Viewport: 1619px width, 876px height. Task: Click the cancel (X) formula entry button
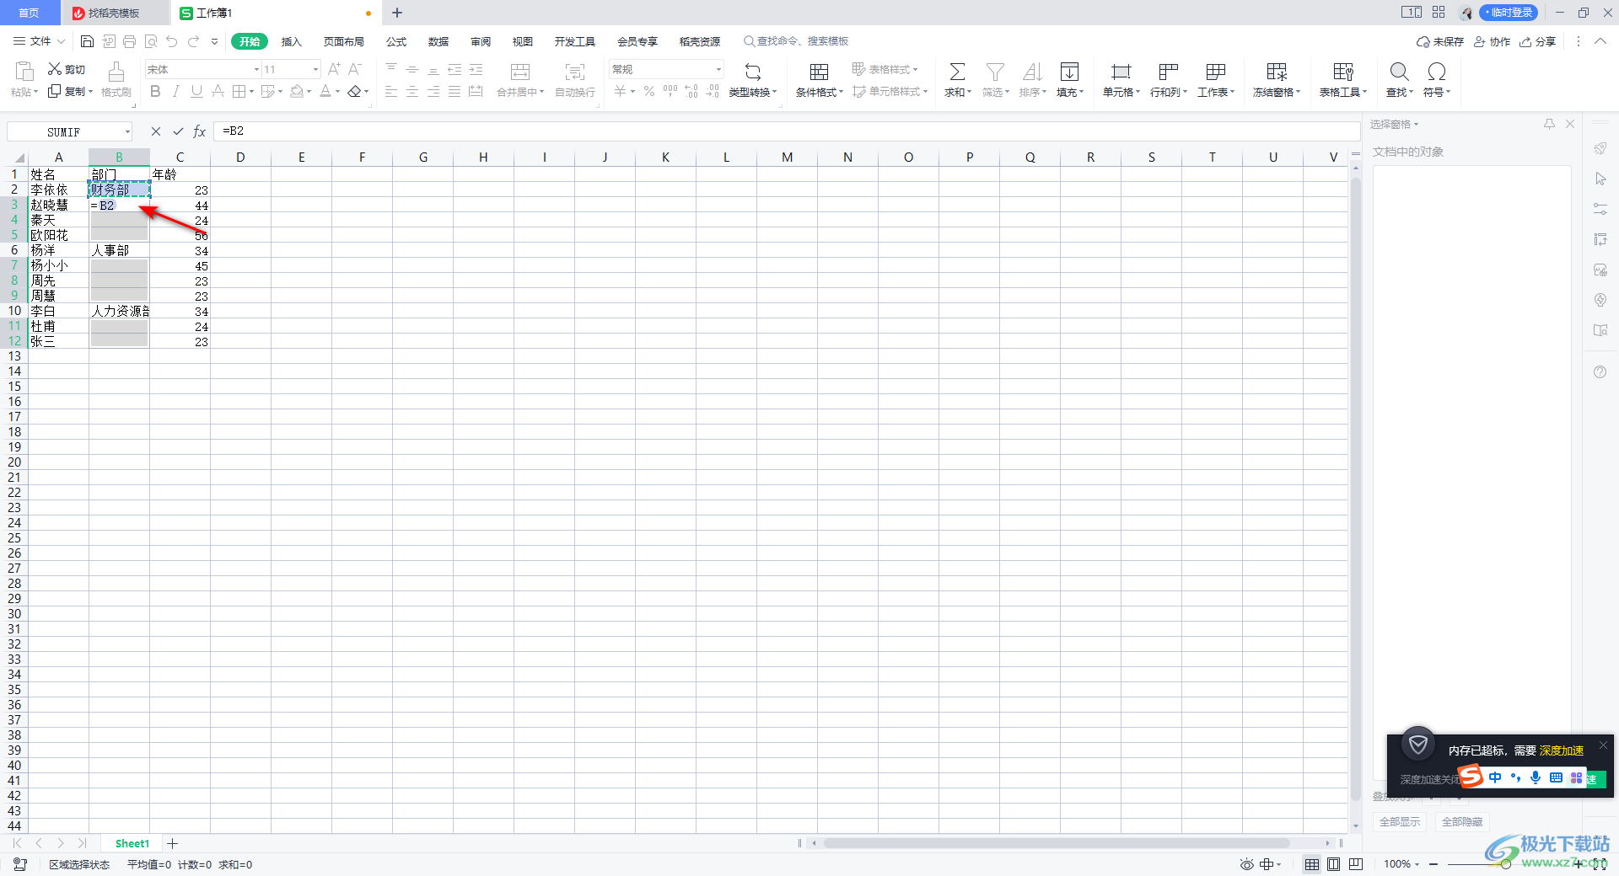click(156, 131)
